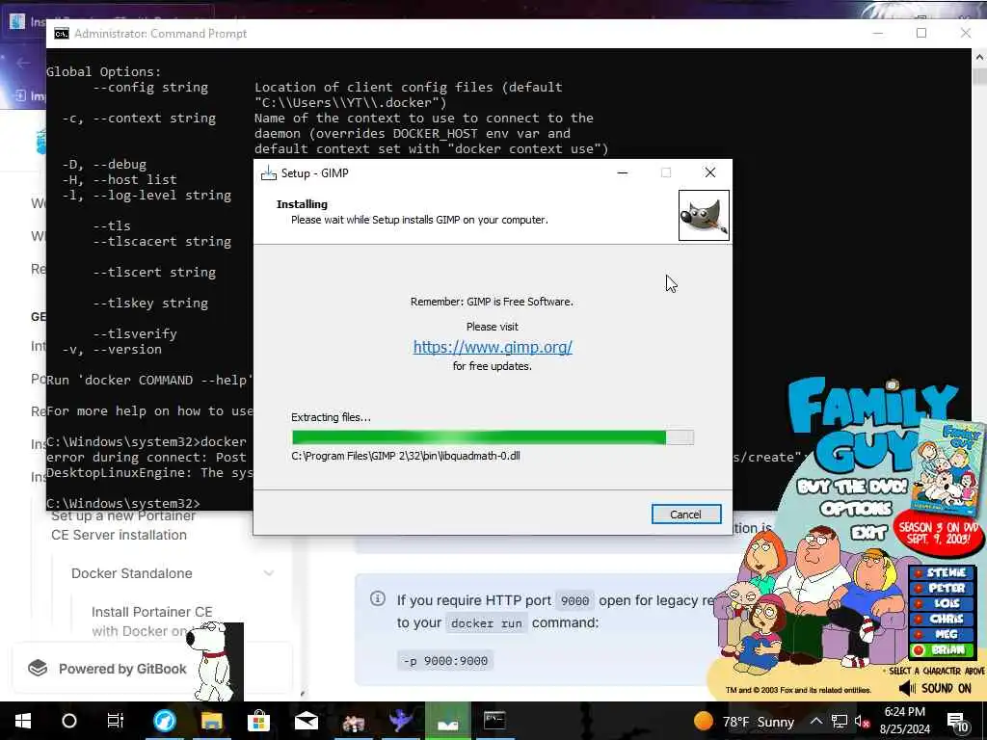Click the clock showing 6:24 PM 8/25/2024

click(x=904, y=721)
